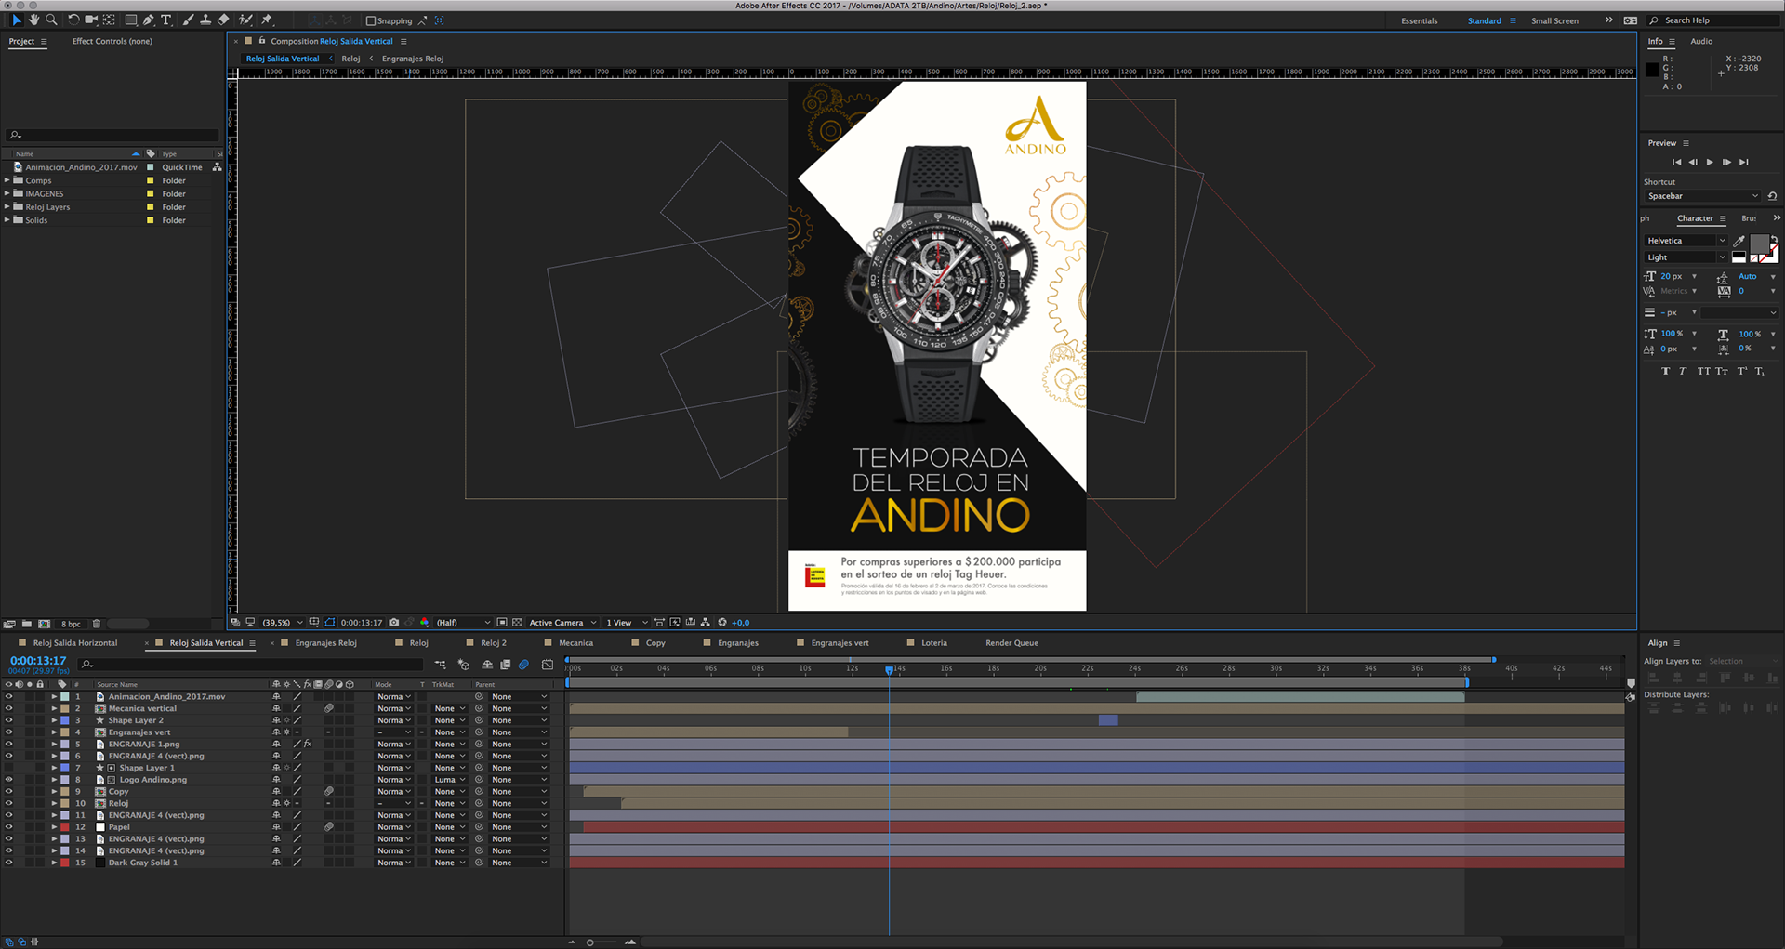Switch to Engranajes Reloj timeline tab
1785x949 pixels.
coord(325,643)
